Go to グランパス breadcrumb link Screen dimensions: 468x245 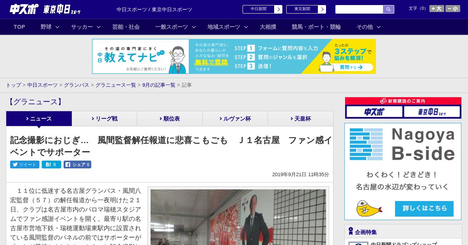point(76,85)
